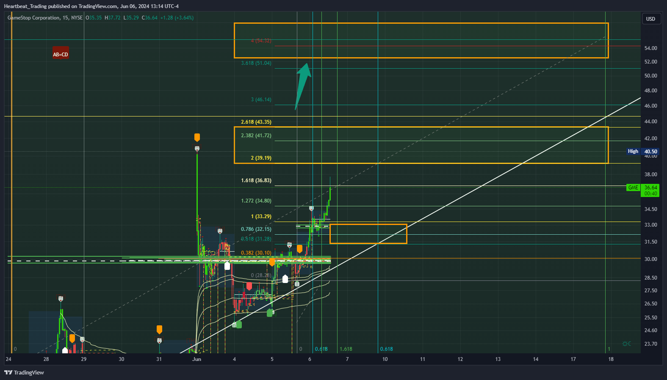Screen dimensions: 667x380
Task: Select the Fibonacci level 0.618 (31.28) label
Action: 256,239
